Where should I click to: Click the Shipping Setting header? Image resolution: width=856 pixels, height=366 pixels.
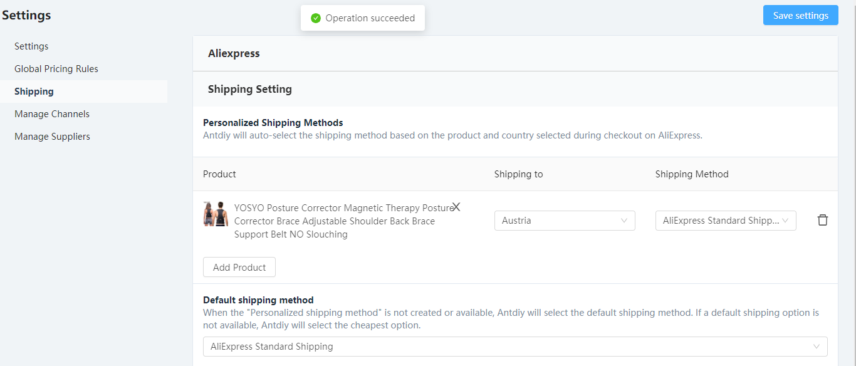coord(515,89)
